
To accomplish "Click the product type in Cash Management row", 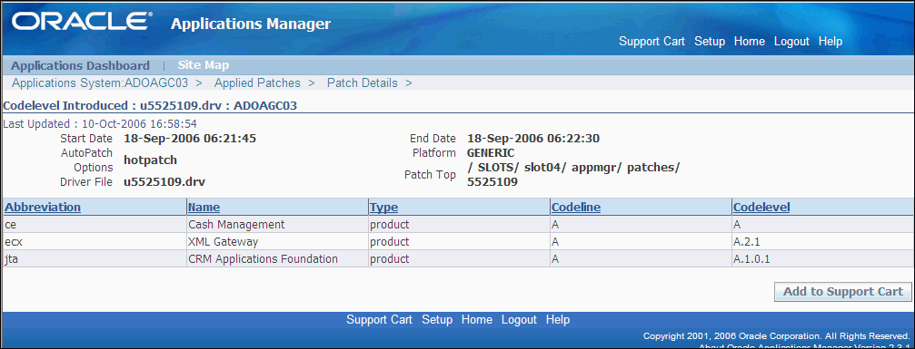I will [x=389, y=224].
